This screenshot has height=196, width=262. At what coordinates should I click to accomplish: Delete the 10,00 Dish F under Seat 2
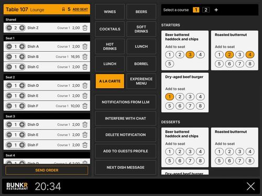coord(85,106)
